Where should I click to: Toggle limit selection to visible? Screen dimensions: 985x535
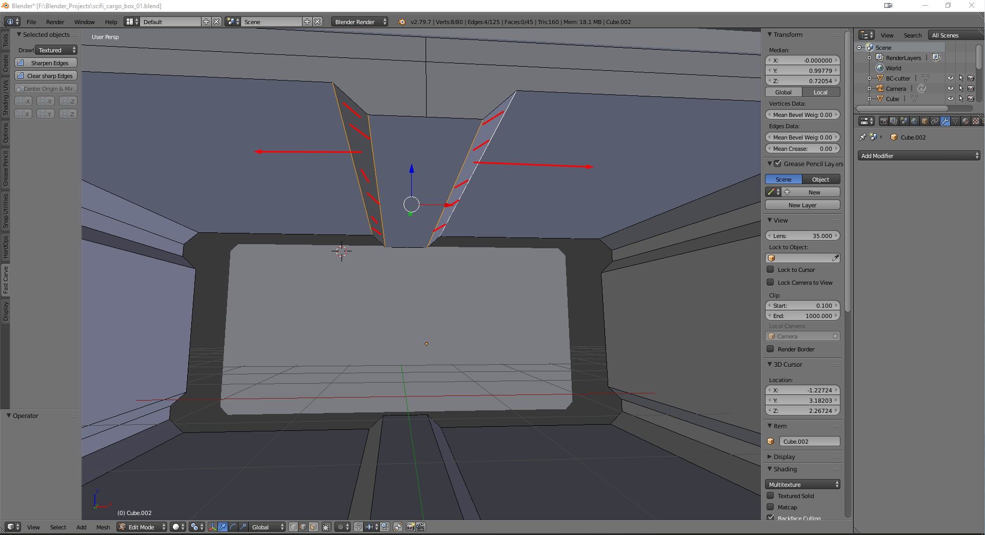click(327, 527)
